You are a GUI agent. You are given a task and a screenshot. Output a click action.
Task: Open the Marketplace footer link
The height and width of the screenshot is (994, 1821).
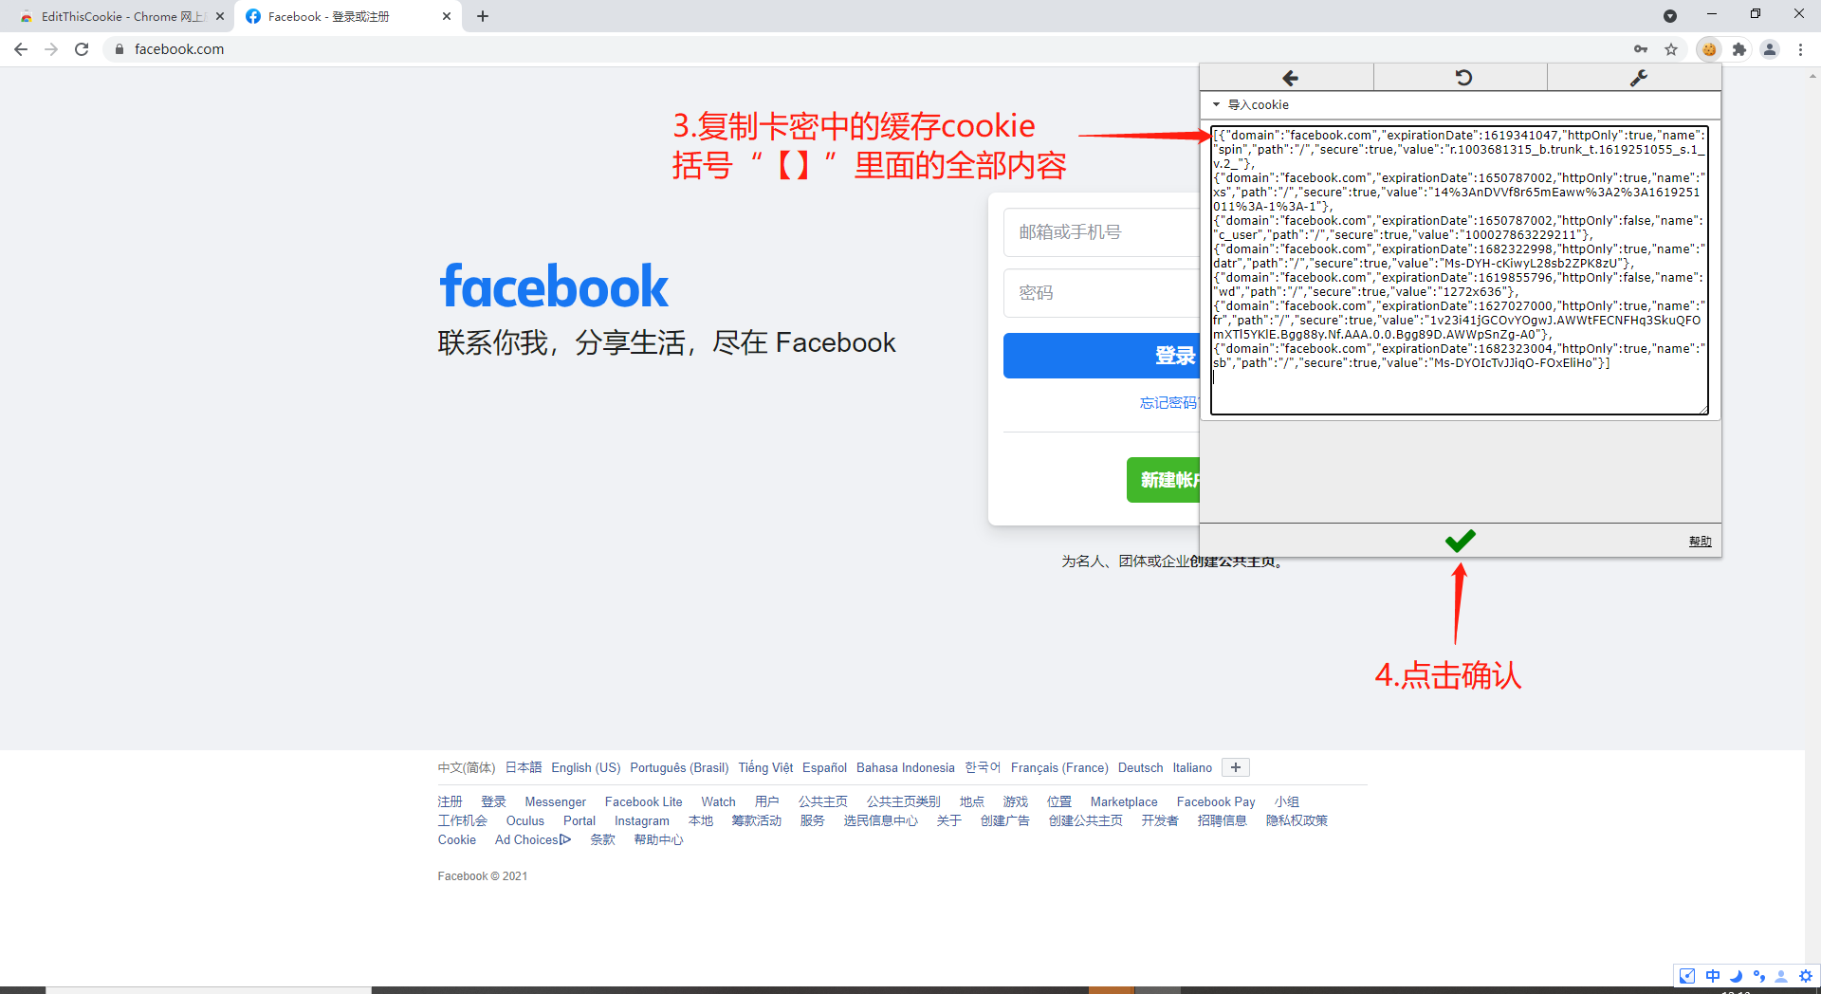pyautogui.click(x=1124, y=801)
